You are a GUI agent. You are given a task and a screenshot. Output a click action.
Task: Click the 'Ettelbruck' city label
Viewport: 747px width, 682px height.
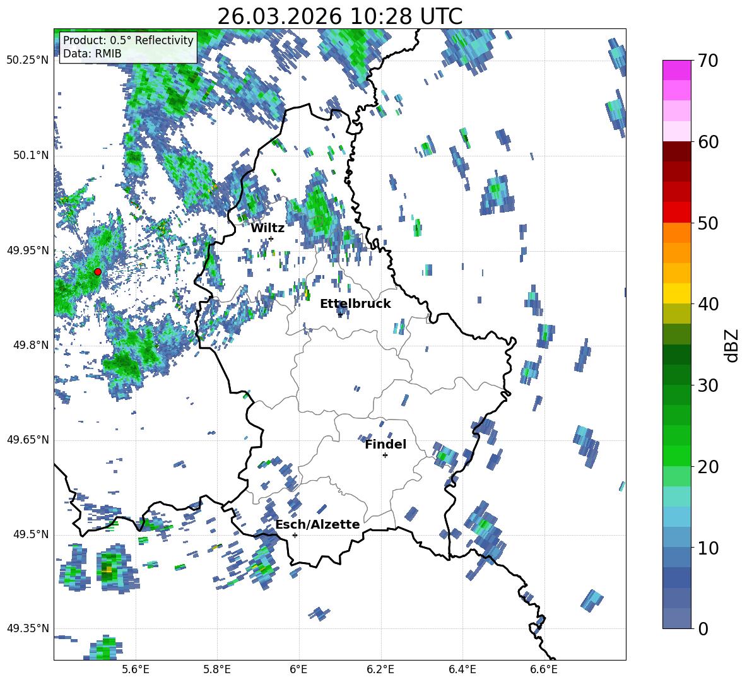coord(355,304)
